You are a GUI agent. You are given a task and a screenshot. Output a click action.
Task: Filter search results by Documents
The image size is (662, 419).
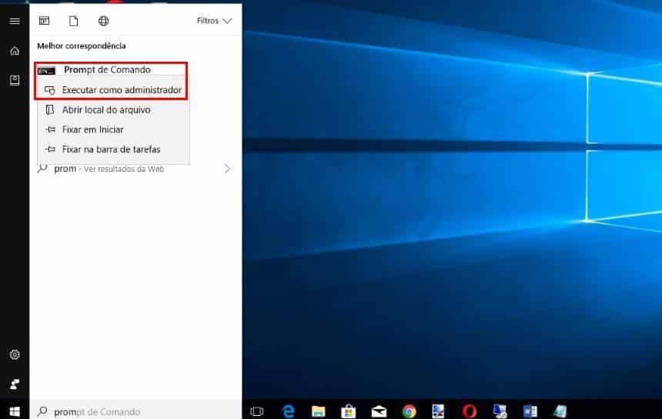coord(74,21)
